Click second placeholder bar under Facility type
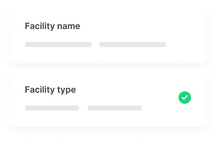 [x=115, y=108]
